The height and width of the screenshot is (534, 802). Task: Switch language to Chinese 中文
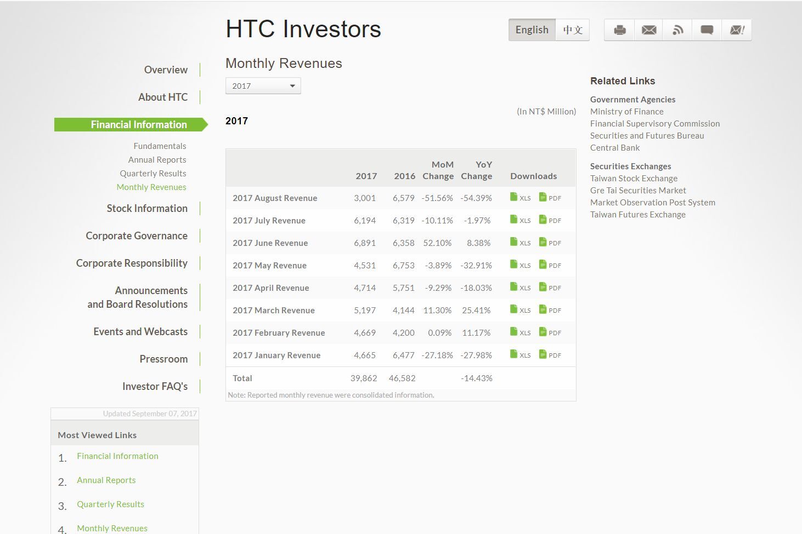click(x=573, y=30)
